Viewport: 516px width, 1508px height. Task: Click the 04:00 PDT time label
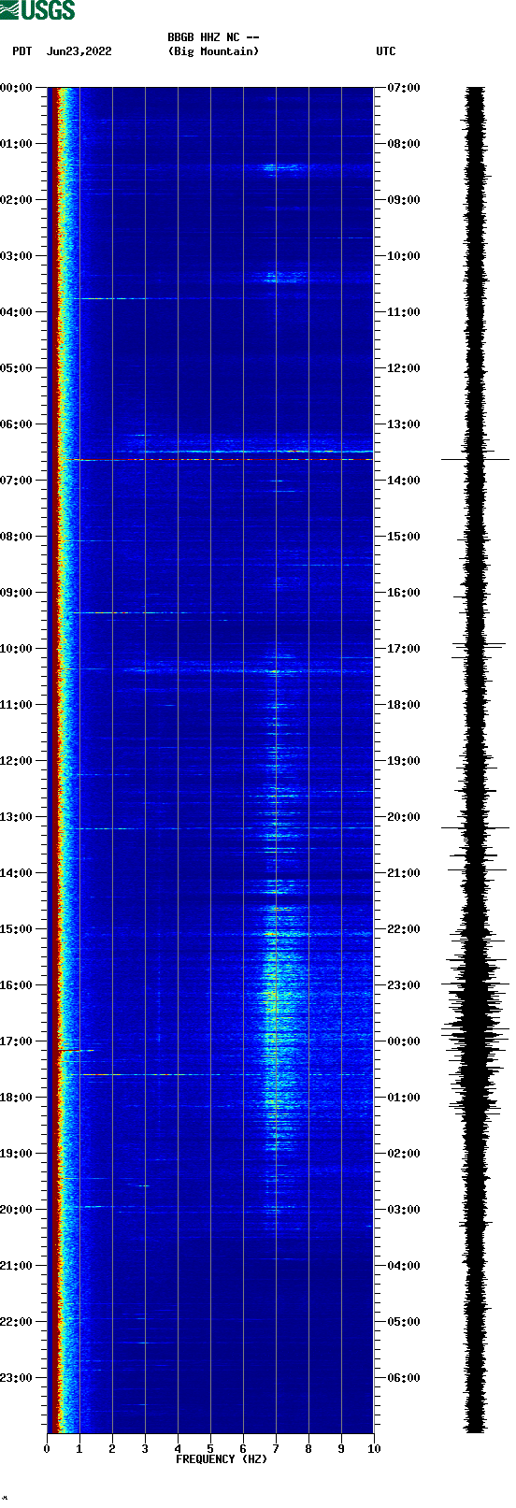[17, 312]
